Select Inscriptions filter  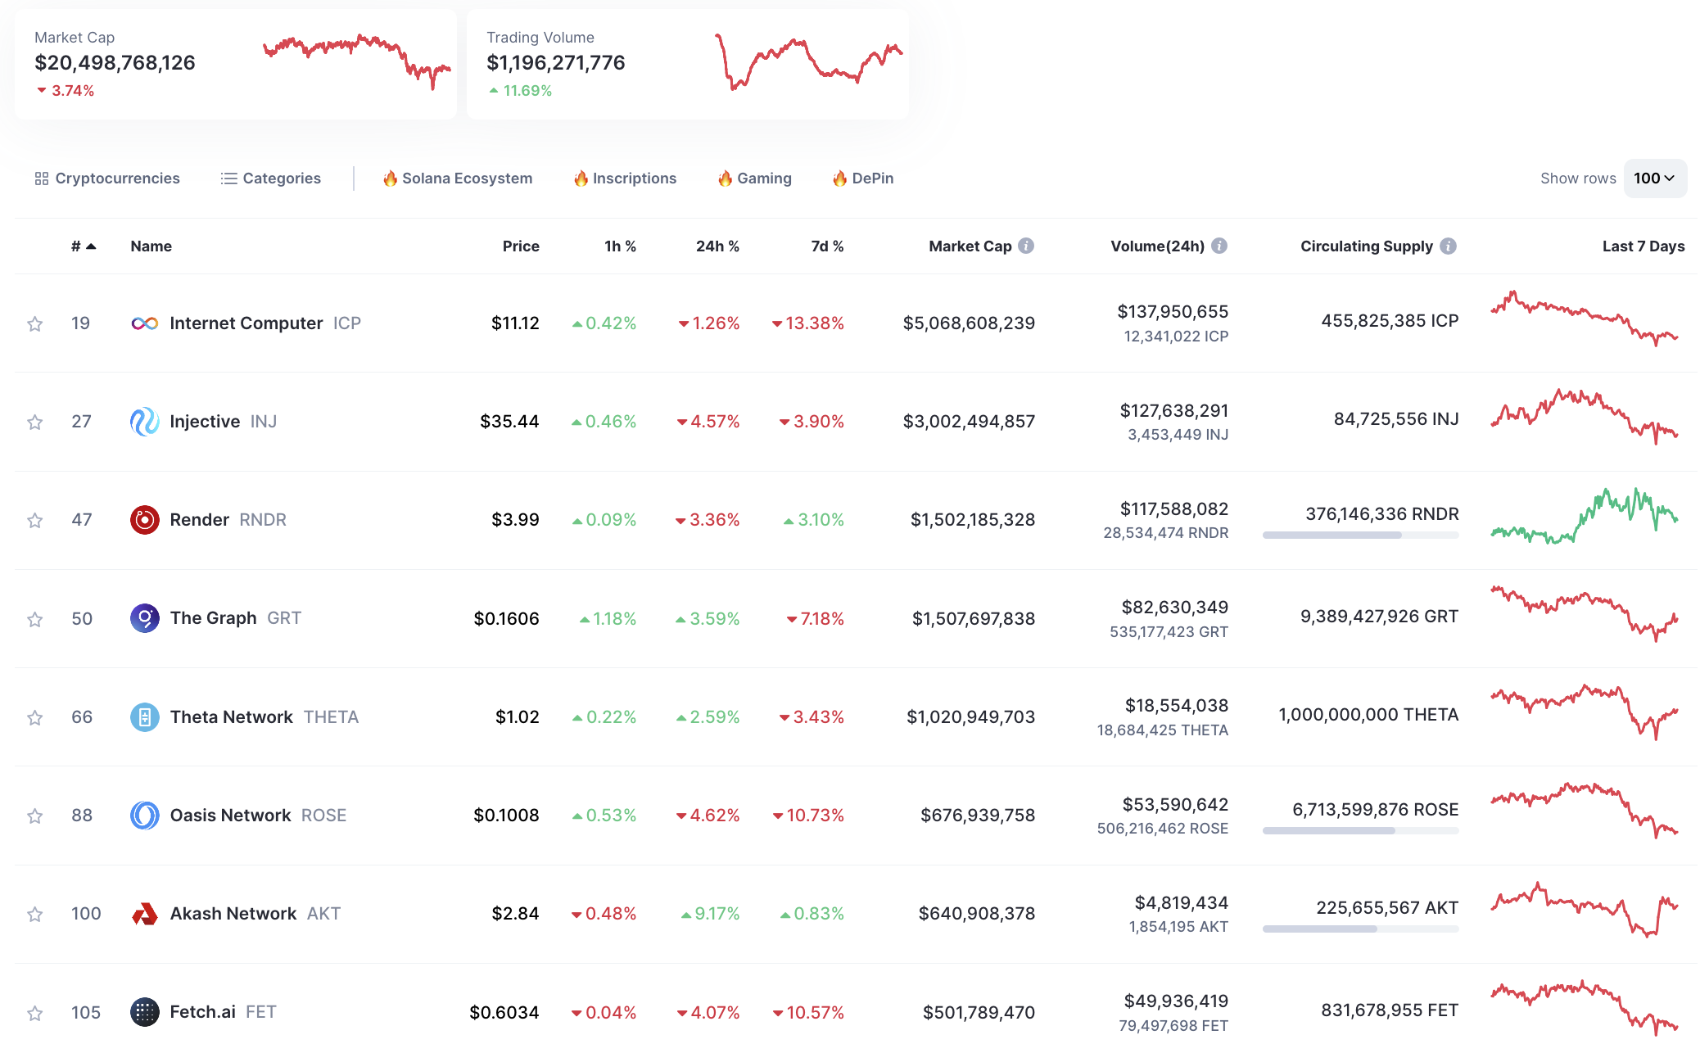point(625,179)
